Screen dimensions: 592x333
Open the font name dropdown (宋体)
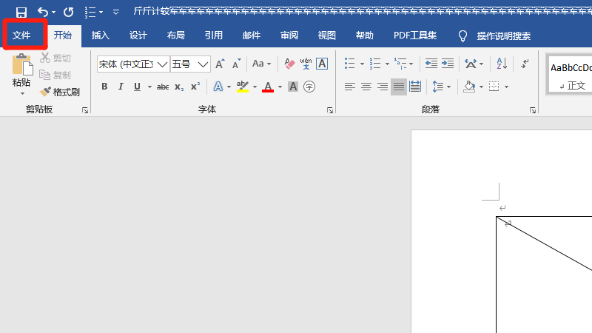click(x=162, y=64)
